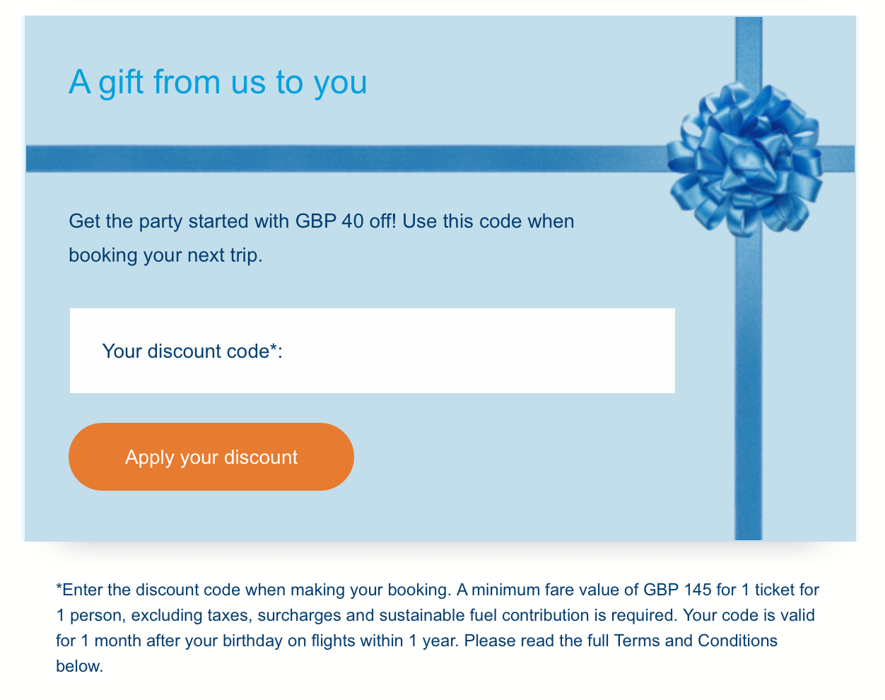885x700 pixels.
Task: Click the word "below." in the footnote
Action: coord(80,666)
